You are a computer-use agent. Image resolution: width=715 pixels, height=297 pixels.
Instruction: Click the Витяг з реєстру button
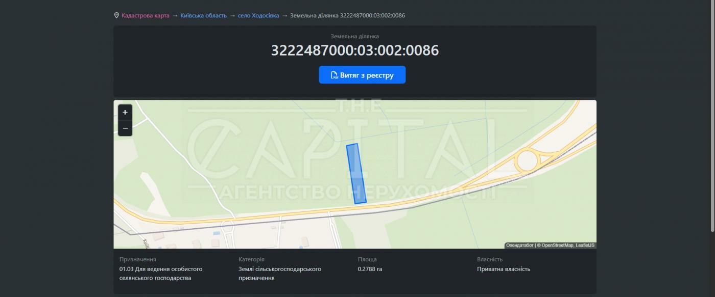pos(362,75)
